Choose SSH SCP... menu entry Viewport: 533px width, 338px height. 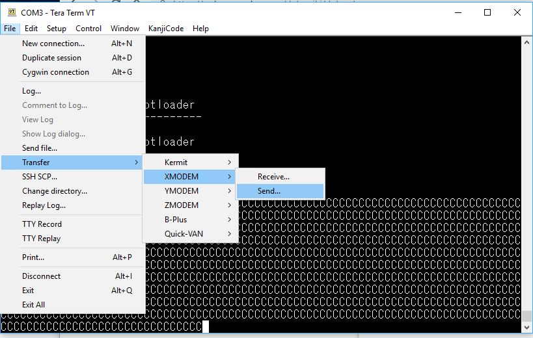(40, 177)
